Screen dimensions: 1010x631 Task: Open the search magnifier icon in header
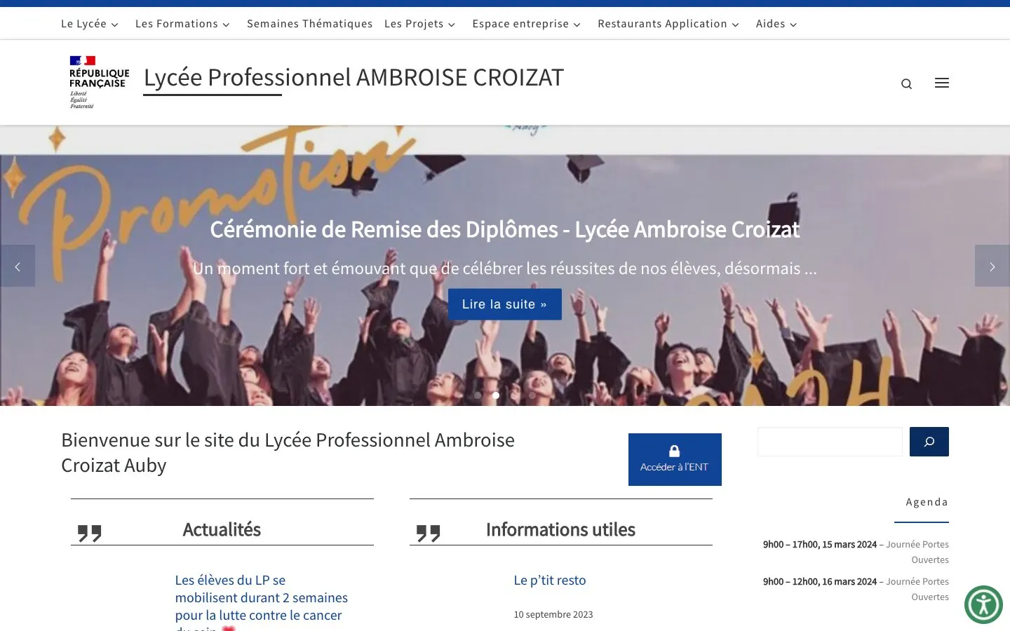click(x=906, y=84)
